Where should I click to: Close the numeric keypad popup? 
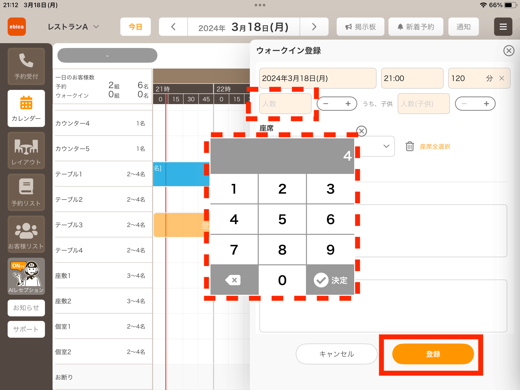(362, 131)
